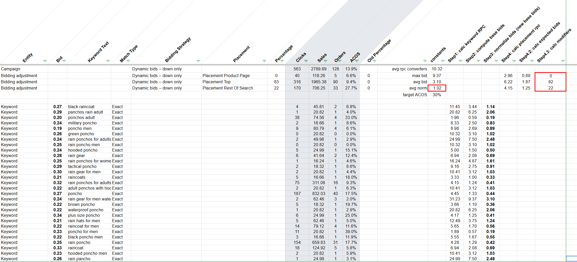Screen dimensions: 577x262
Task: Open the constants column filter
Action: [443, 61]
